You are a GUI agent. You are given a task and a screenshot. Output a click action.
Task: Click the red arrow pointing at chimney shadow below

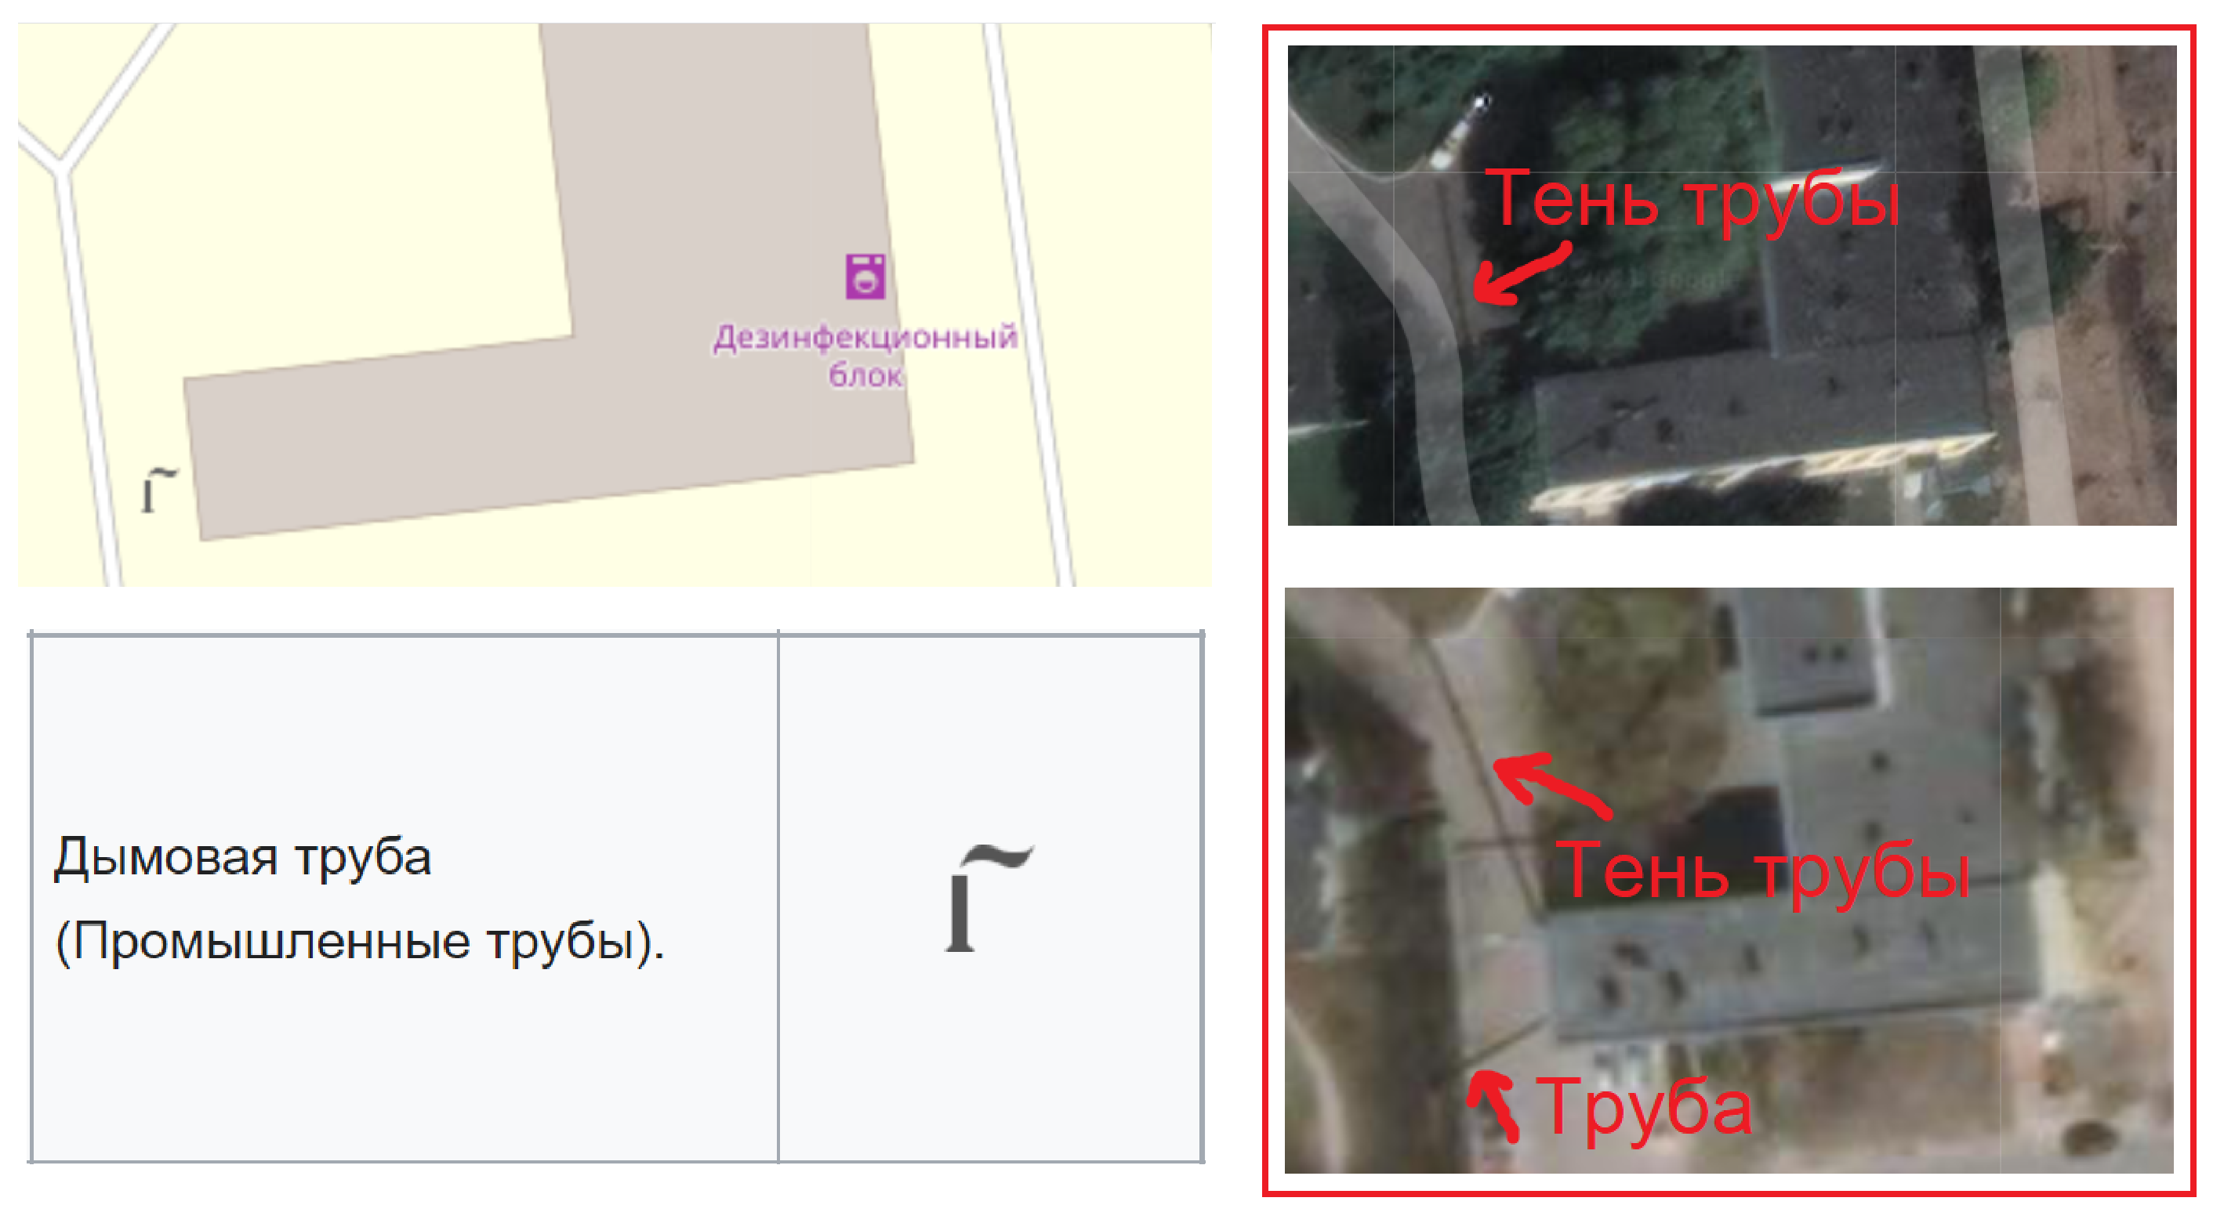pyautogui.click(x=1551, y=783)
